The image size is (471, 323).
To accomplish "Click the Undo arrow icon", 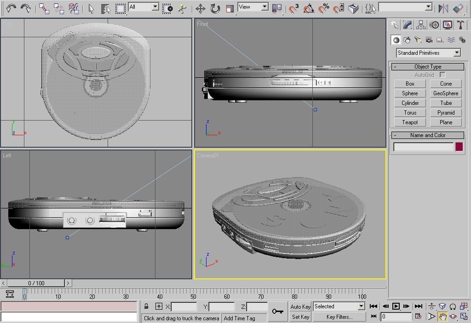I will tap(11, 8).
